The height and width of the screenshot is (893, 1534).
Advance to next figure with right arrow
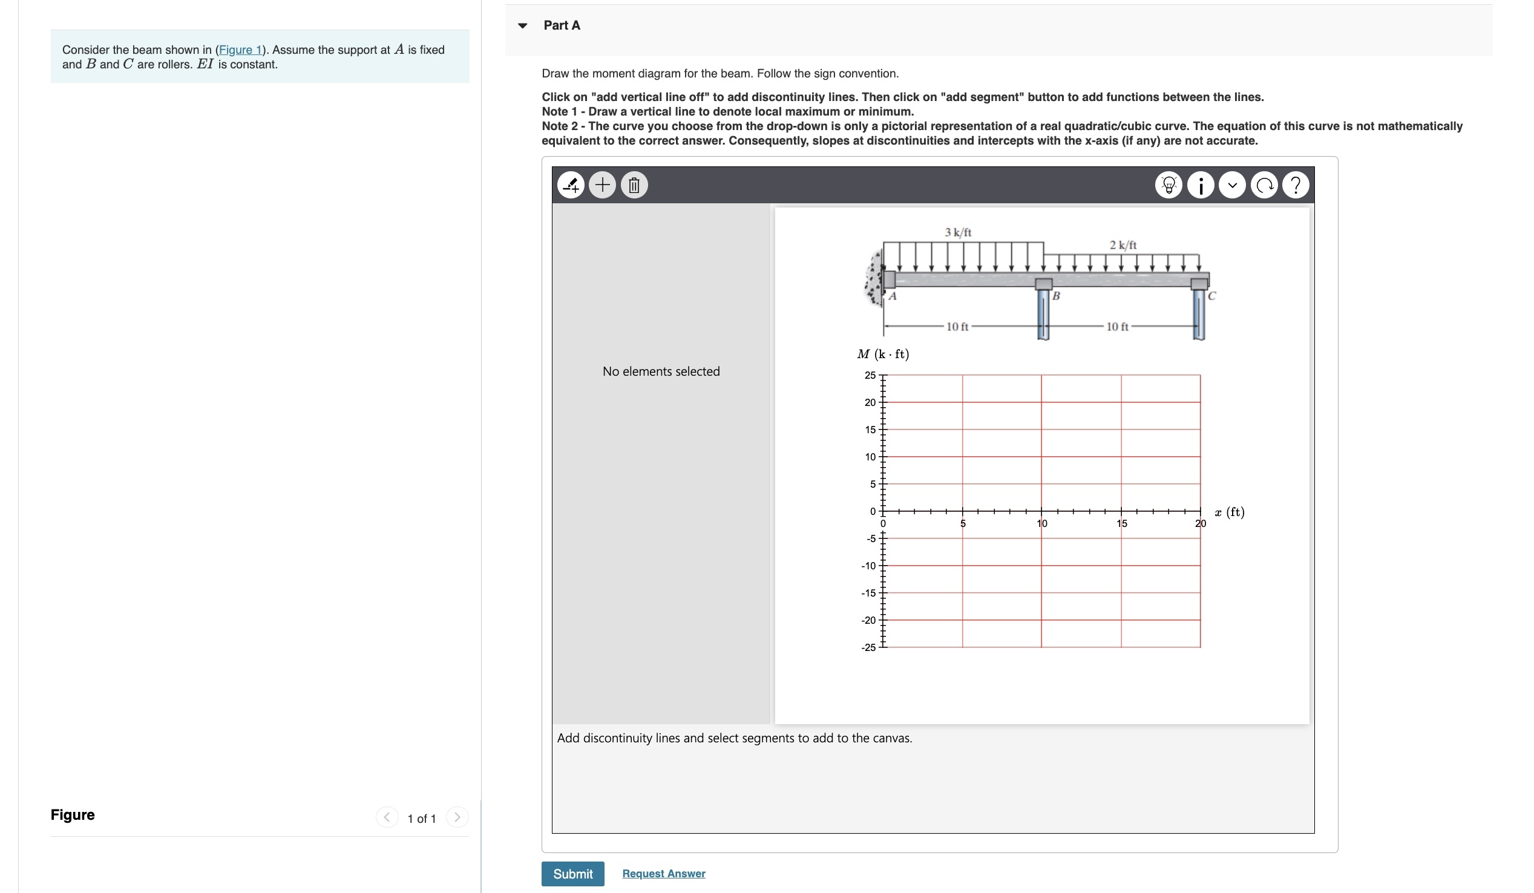tap(457, 817)
